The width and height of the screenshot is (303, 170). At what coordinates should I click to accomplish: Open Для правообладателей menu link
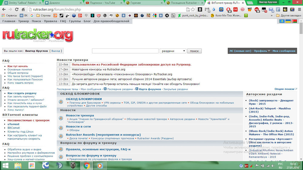(111, 21)
